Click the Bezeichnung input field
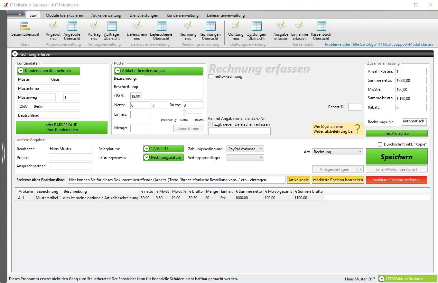 click(x=173, y=79)
